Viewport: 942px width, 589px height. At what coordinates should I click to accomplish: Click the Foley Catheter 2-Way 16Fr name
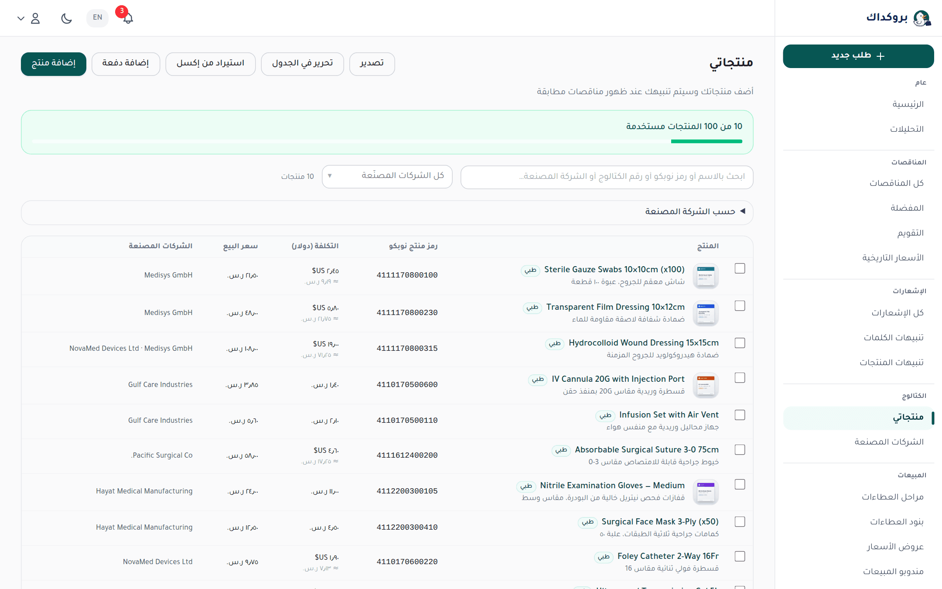(x=668, y=556)
